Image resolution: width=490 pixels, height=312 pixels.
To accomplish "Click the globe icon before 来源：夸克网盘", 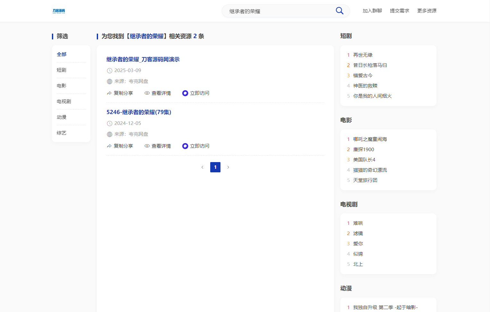I will tap(109, 81).
